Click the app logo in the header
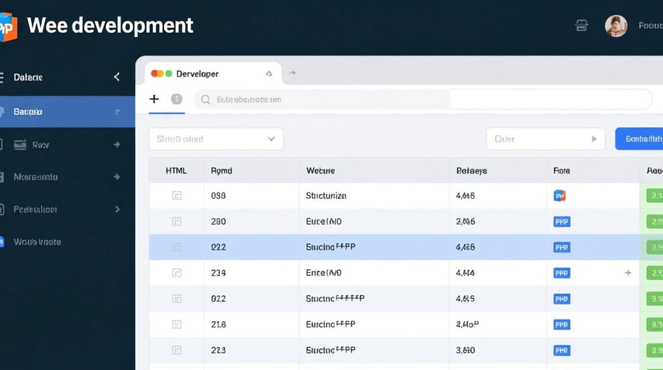 8,27
